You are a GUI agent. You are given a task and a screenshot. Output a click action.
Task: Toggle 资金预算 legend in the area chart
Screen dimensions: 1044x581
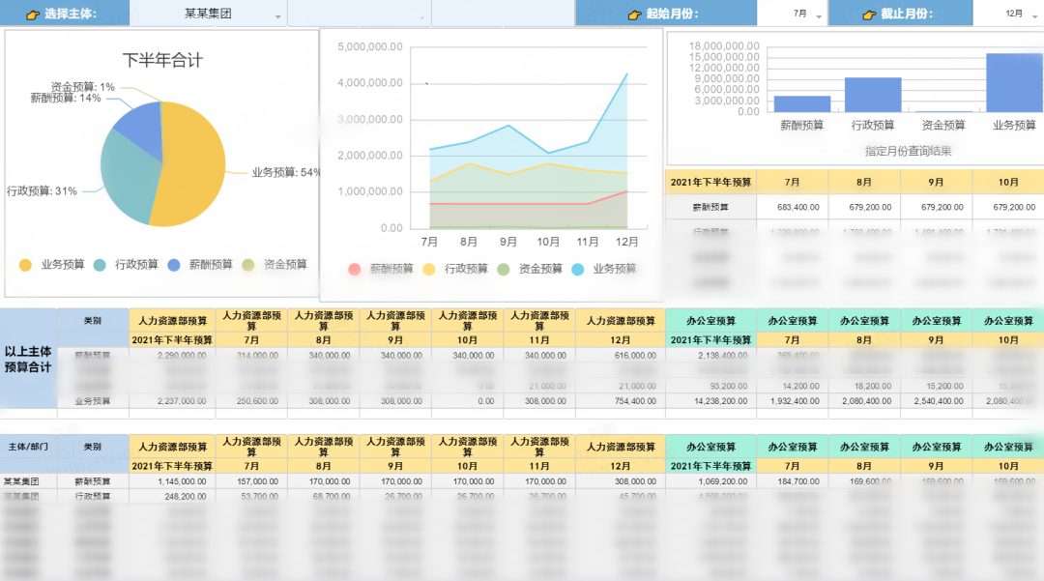[530, 269]
